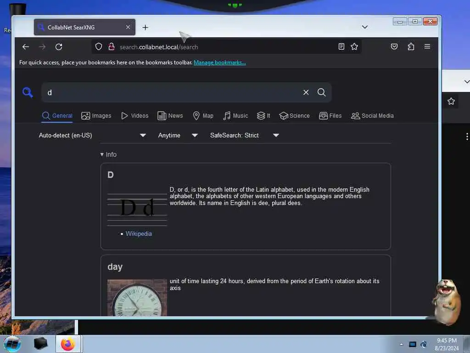
Task: Switch to Music category
Action: (x=235, y=116)
